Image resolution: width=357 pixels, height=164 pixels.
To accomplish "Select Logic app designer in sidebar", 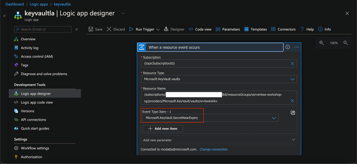I will click(45, 94).
